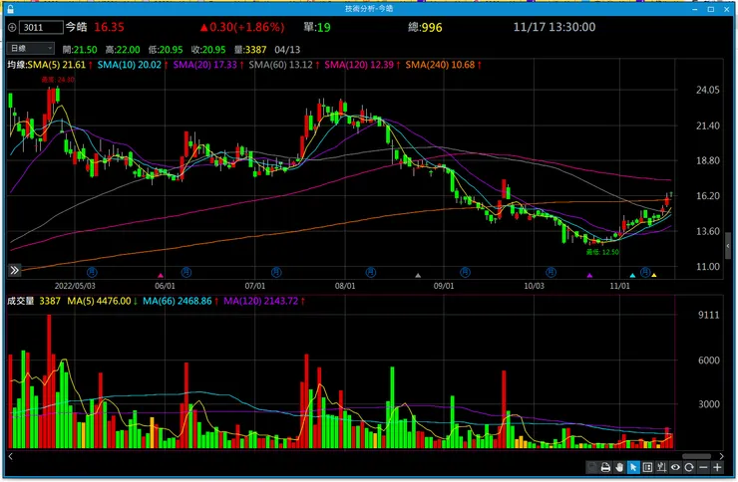Click the 成交量 volume panel label

20,301
